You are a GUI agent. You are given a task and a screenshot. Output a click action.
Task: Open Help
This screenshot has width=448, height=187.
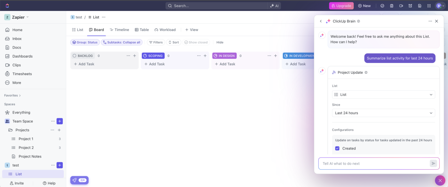pyautogui.click(x=49, y=183)
